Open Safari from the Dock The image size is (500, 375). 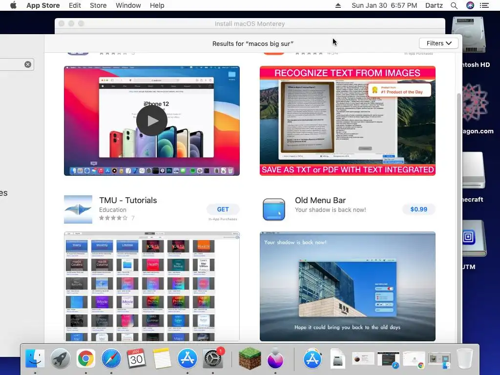coord(111,358)
